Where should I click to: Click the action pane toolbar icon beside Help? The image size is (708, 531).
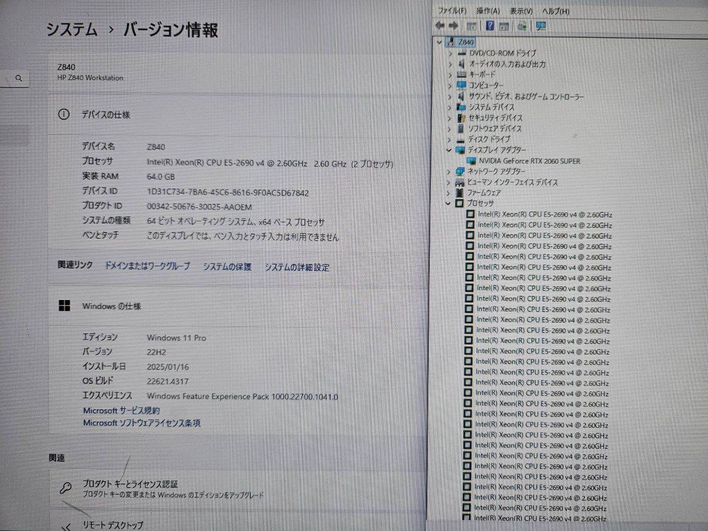(504, 26)
